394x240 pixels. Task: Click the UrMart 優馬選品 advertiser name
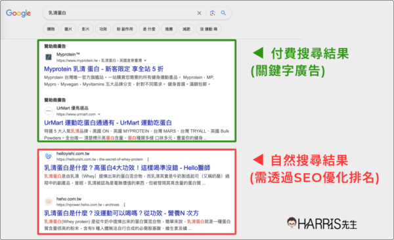[72, 108]
